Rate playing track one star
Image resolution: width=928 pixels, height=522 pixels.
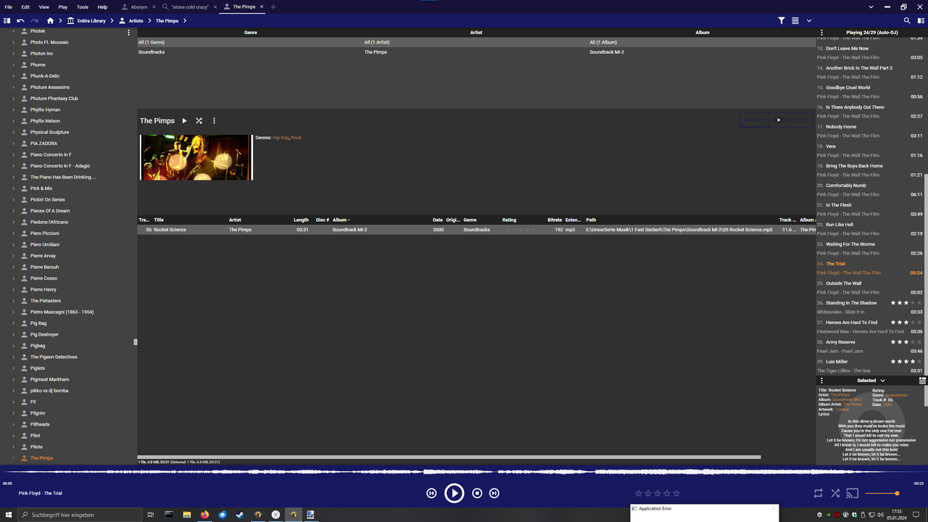[639, 493]
